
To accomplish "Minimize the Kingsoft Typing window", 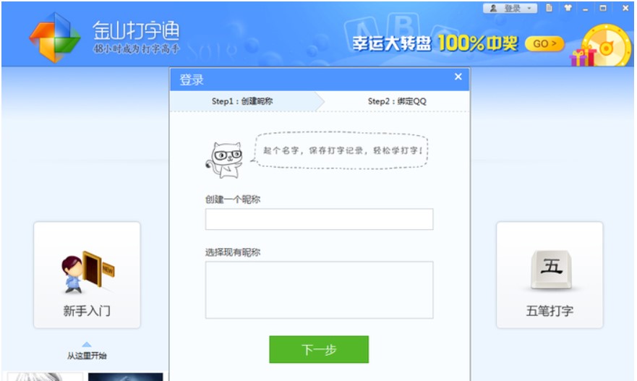I will tap(586, 9).
